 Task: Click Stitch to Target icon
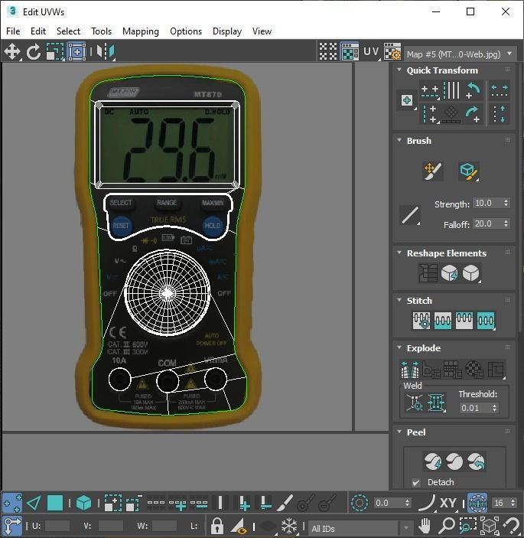coord(421,321)
